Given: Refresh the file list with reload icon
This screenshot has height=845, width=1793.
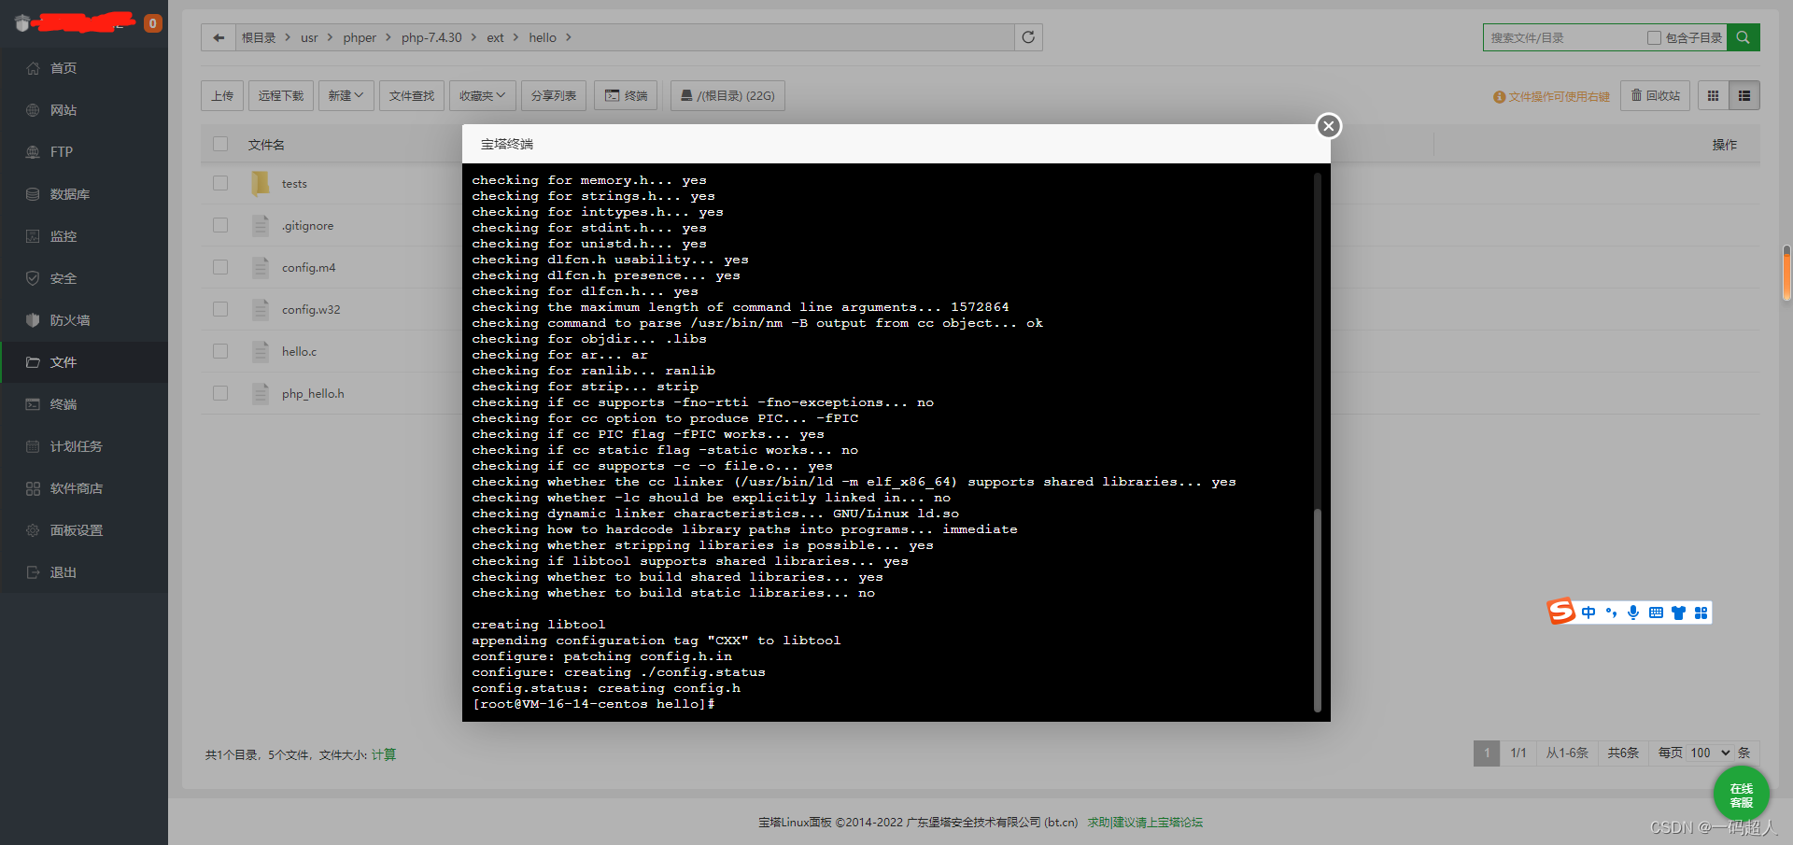Looking at the screenshot, I should (x=1028, y=37).
